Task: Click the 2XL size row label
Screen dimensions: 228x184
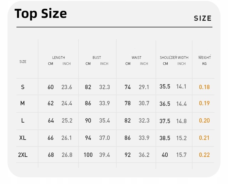Action: [23, 155]
